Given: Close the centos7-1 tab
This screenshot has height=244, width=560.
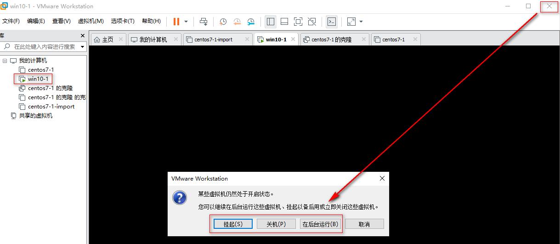Looking at the screenshot, I should [415, 40].
